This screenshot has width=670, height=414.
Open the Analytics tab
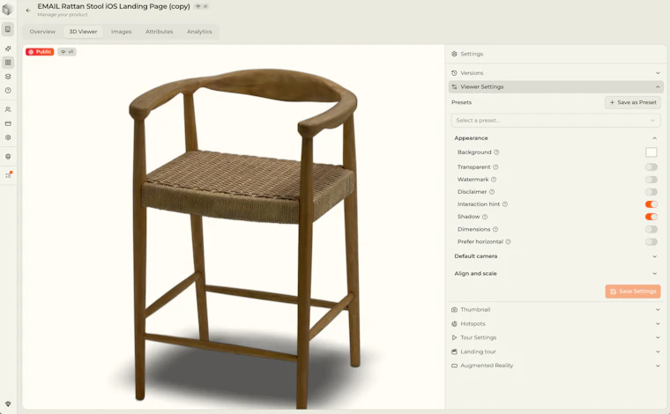click(199, 32)
